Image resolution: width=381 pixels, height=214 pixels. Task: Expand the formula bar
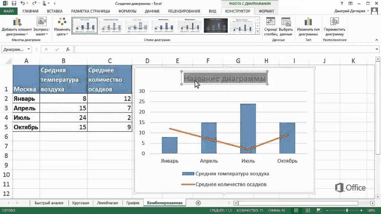[377, 49]
